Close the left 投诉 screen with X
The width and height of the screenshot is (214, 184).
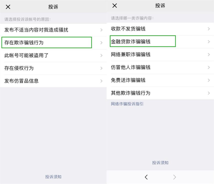click(8, 7)
